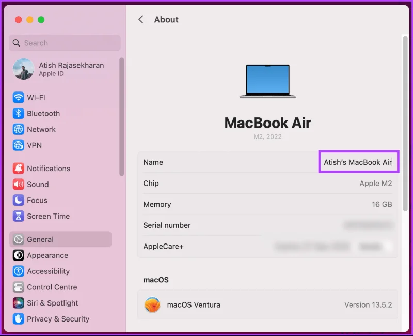Click the About title text
This screenshot has width=413, height=336.
[166, 19]
